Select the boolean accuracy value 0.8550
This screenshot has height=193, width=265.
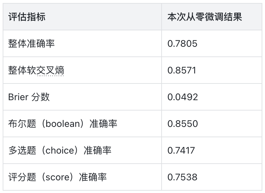[x=183, y=124]
